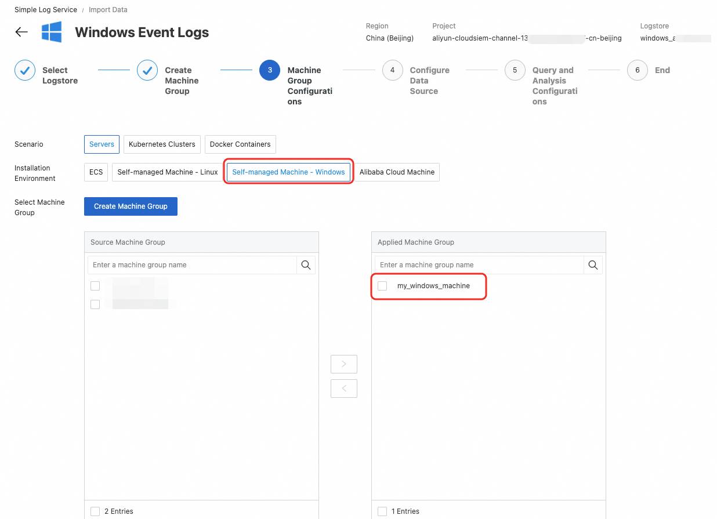Choose Self-managed Machine - Linux environment
The image size is (717, 519).
(168, 172)
